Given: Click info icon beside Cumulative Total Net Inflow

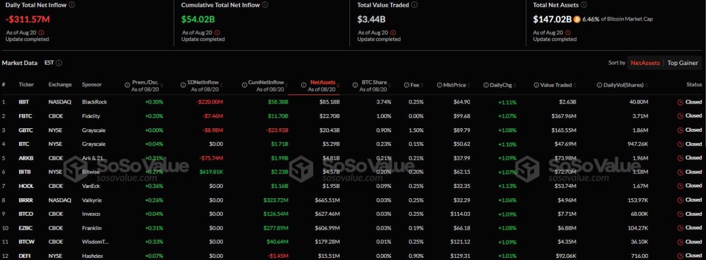Looking at the screenshot, I should point(265,4).
